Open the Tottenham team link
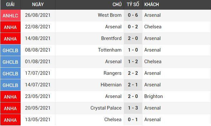 [110, 50]
